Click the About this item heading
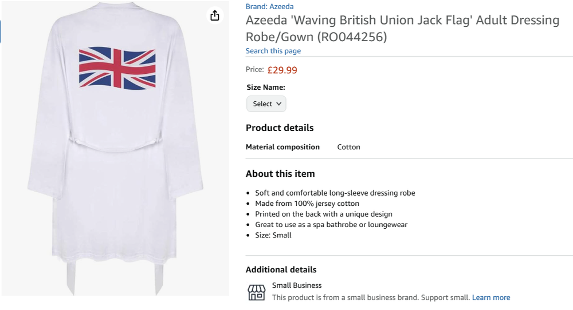Viewport: 573px width, 310px height. (280, 174)
